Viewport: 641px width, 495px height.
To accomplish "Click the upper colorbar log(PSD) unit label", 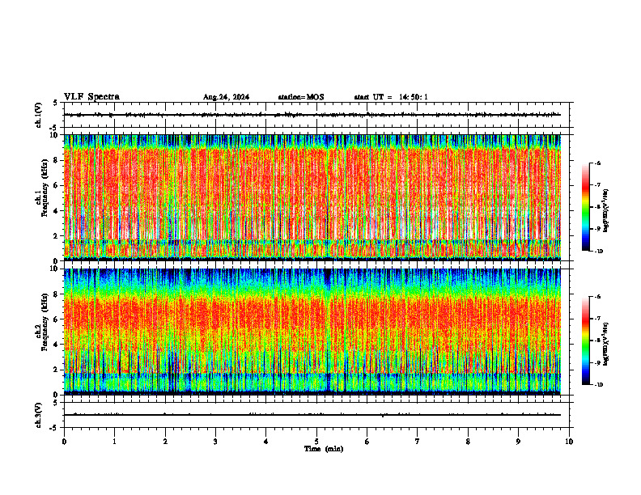I will [x=606, y=210].
